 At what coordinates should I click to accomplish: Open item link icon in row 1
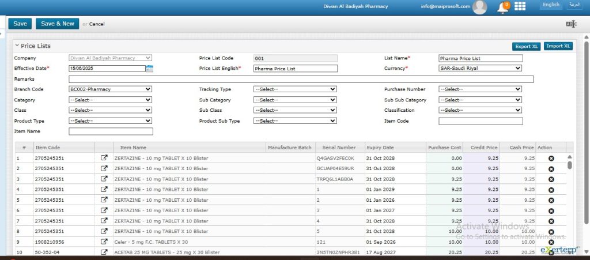(x=104, y=158)
